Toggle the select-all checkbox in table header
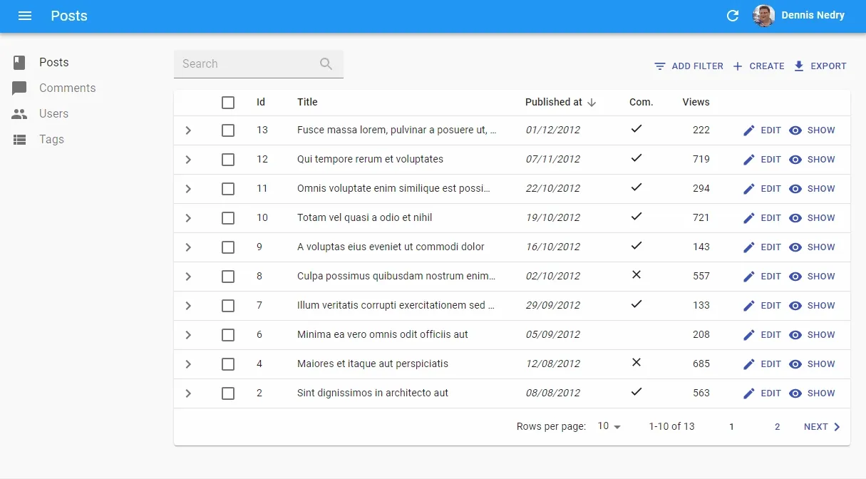 click(x=228, y=103)
